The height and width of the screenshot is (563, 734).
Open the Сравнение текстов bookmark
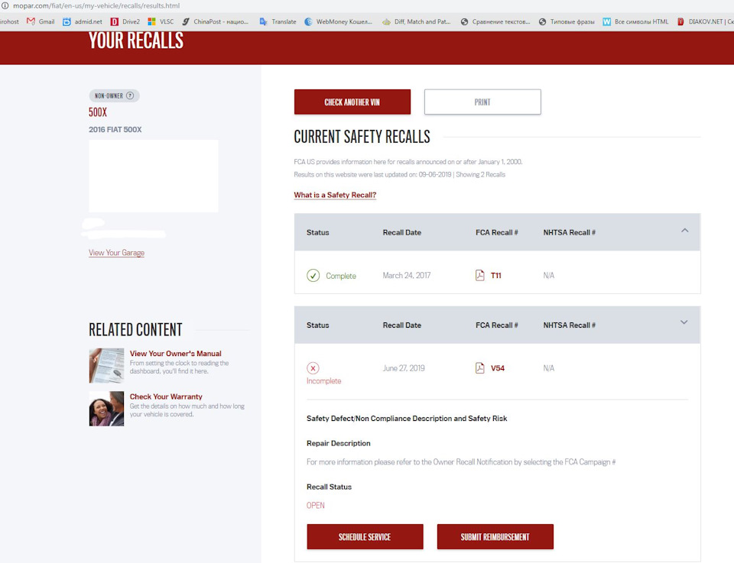pyautogui.click(x=495, y=21)
